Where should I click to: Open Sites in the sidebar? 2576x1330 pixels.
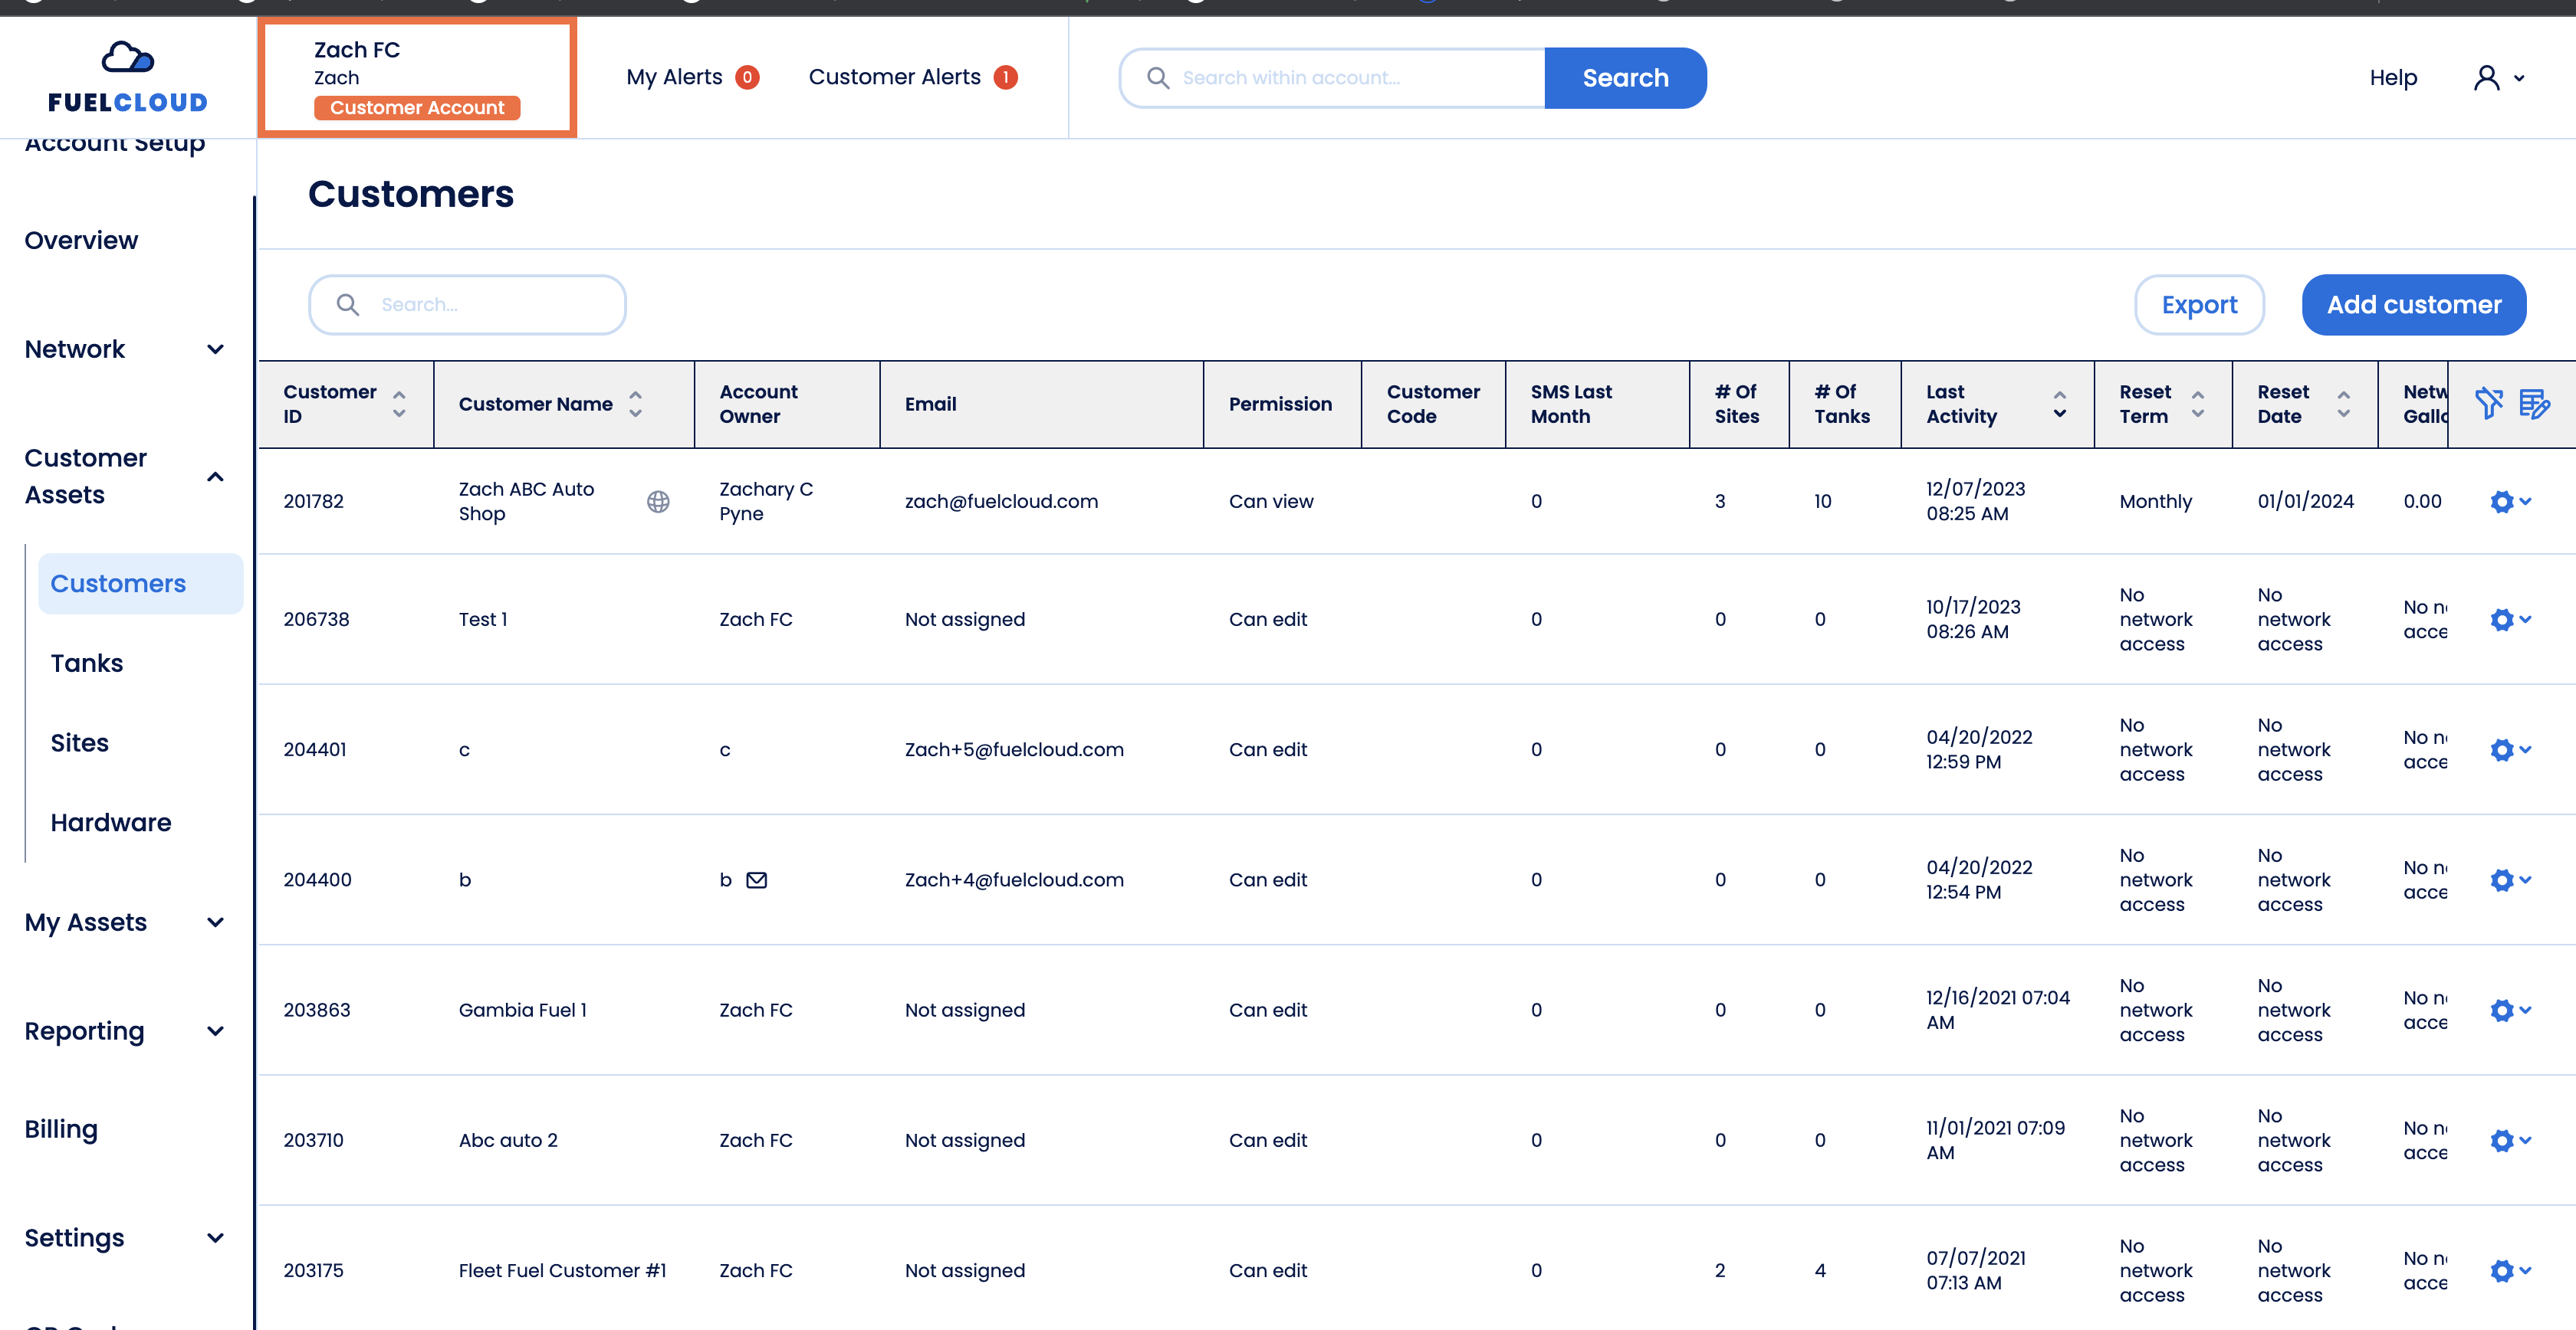[79, 743]
